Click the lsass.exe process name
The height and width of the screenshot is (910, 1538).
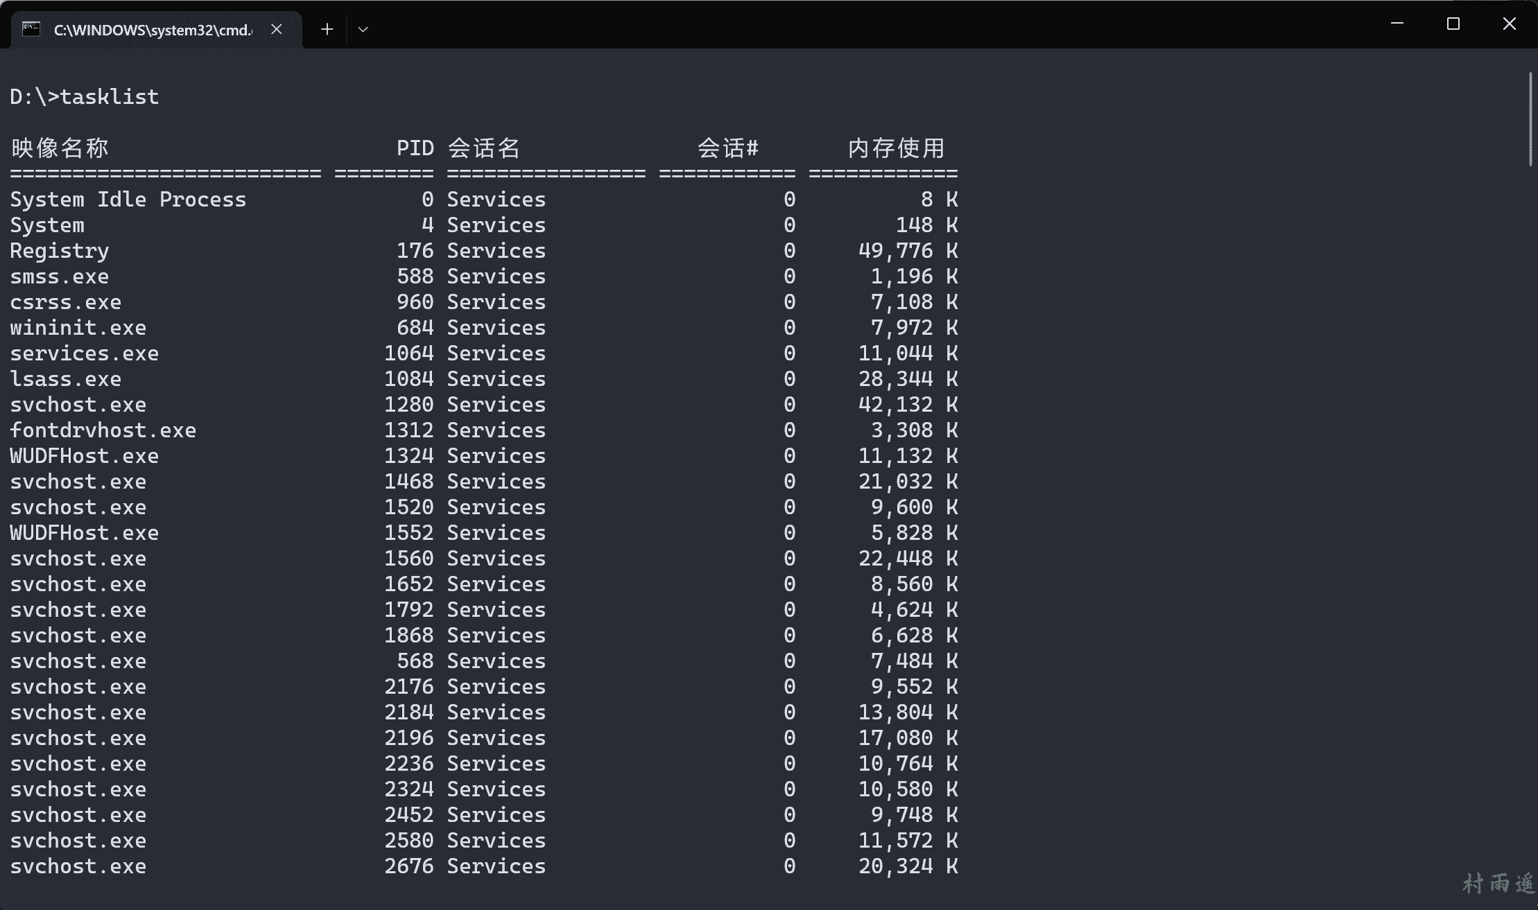(x=65, y=379)
